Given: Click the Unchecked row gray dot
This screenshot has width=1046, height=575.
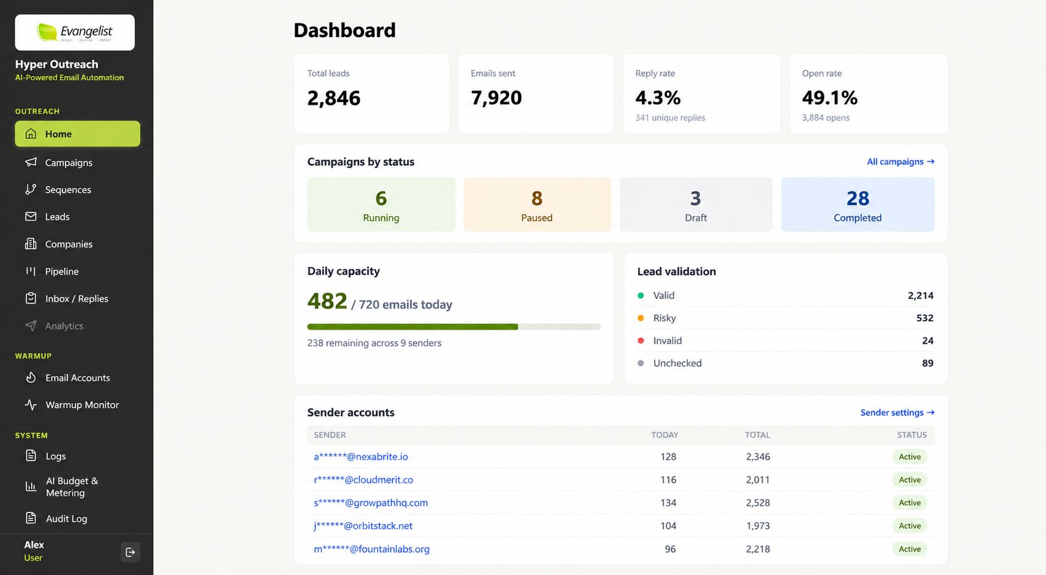Looking at the screenshot, I should pyautogui.click(x=640, y=363).
